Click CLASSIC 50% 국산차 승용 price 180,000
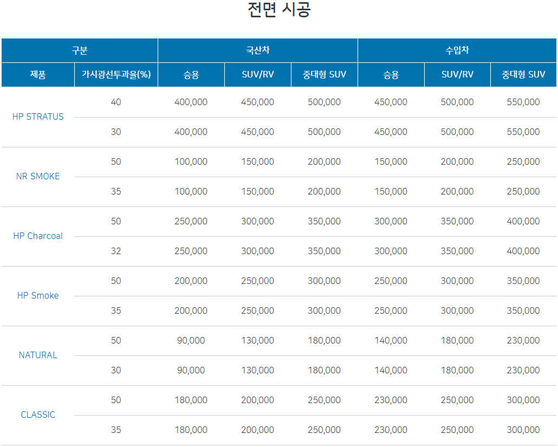Screen dimensions: 558x447 191,400
